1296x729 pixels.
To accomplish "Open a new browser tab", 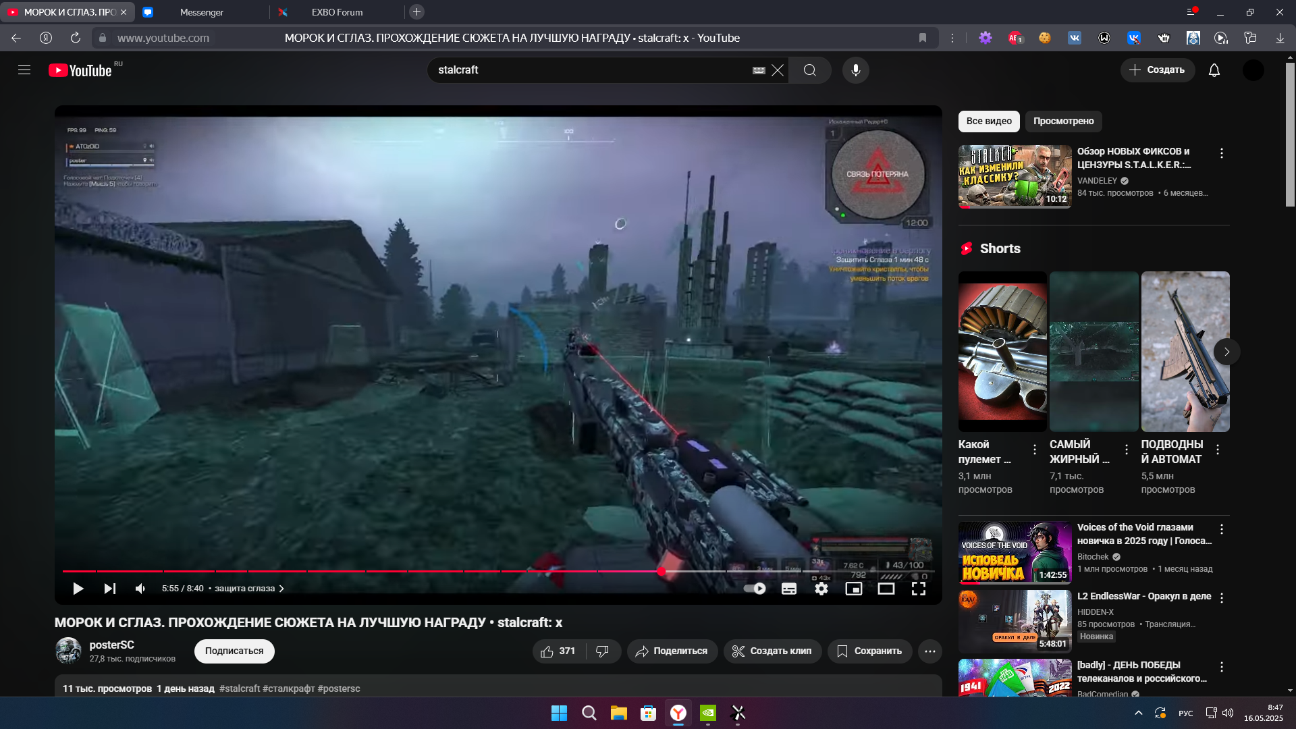I will point(416,12).
